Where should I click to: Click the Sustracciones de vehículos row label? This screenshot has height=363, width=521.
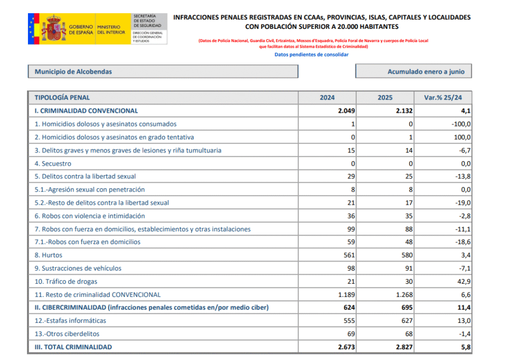78,269
